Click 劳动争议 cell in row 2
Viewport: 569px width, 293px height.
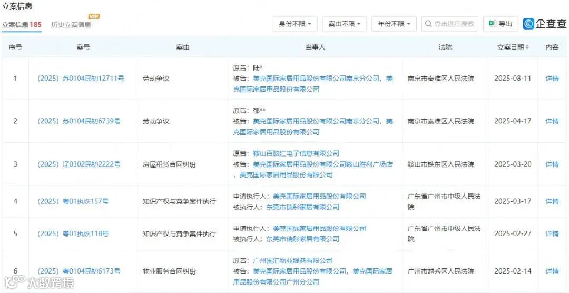(156, 121)
